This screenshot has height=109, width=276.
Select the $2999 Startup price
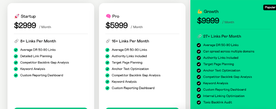pos(25,25)
